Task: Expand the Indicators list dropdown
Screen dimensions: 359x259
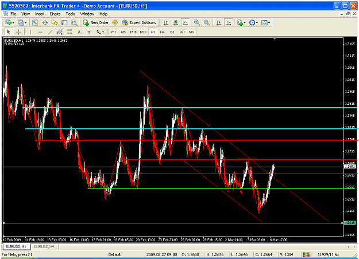Action: (245, 22)
